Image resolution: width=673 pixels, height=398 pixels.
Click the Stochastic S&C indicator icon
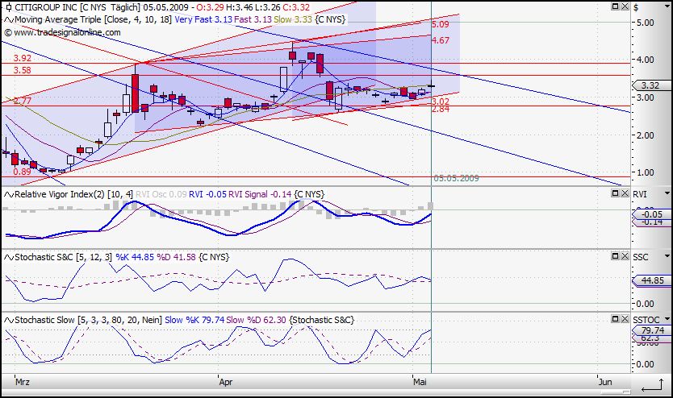(9, 257)
